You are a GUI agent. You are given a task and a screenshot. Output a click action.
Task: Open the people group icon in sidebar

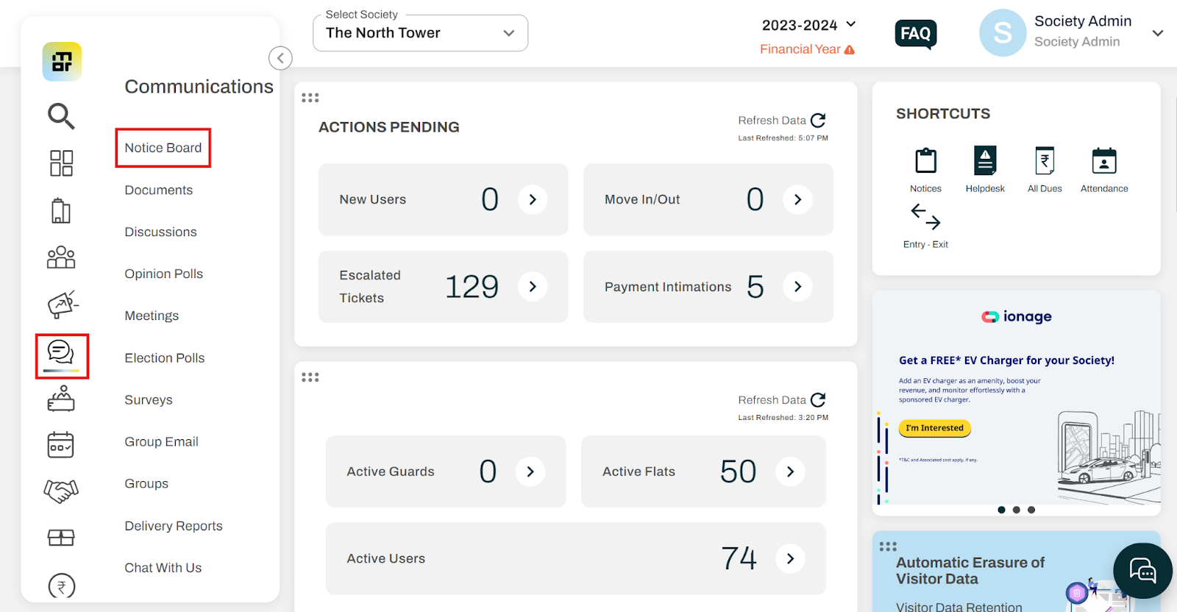(61, 257)
